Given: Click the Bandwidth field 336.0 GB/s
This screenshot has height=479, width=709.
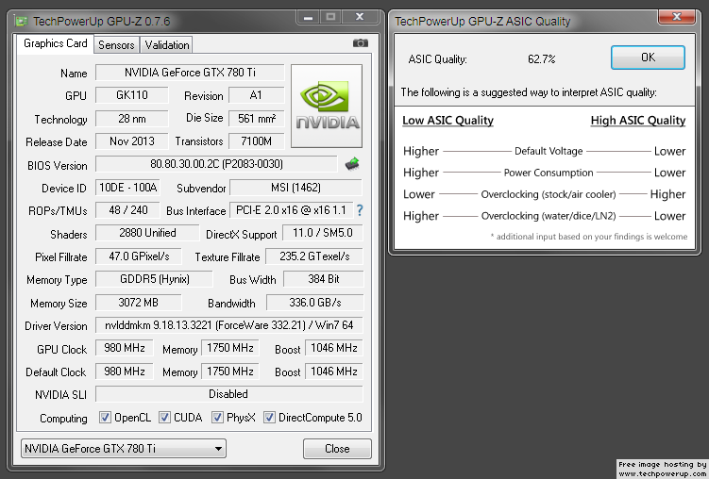Looking at the screenshot, I should [314, 303].
